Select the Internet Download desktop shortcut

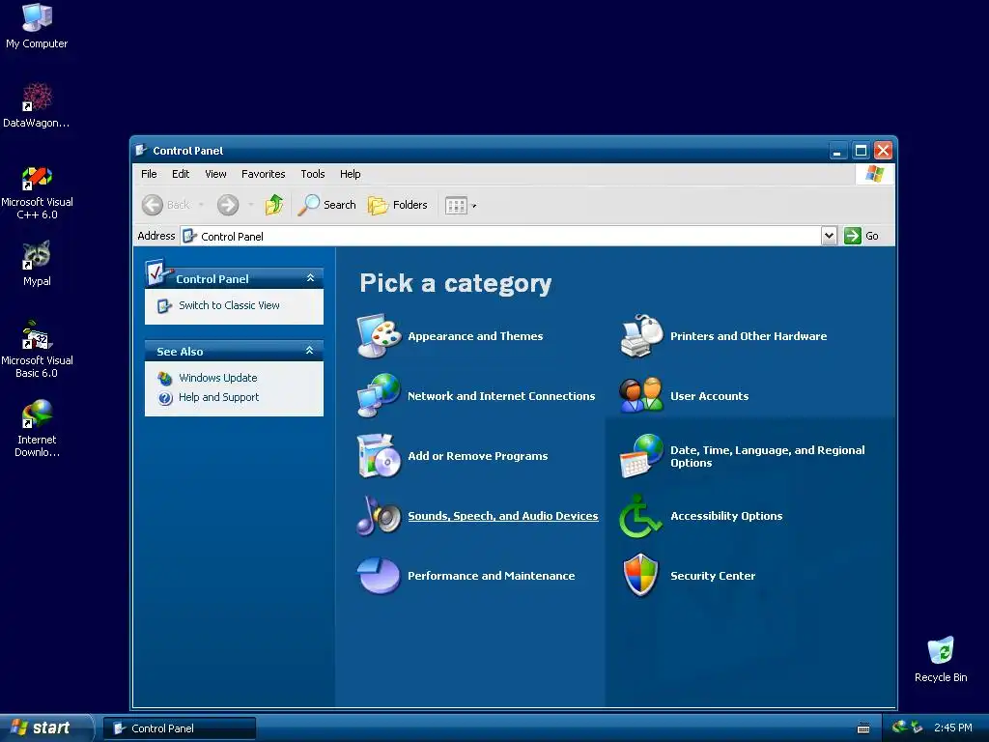(37, 428)
